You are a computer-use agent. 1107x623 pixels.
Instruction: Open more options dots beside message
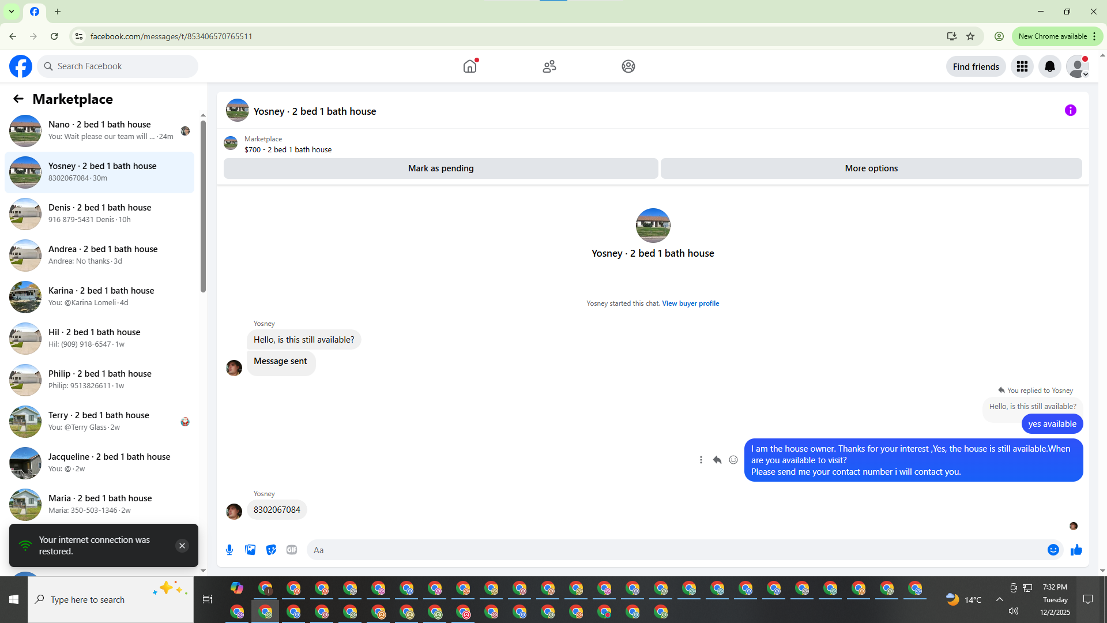point(701,460)
